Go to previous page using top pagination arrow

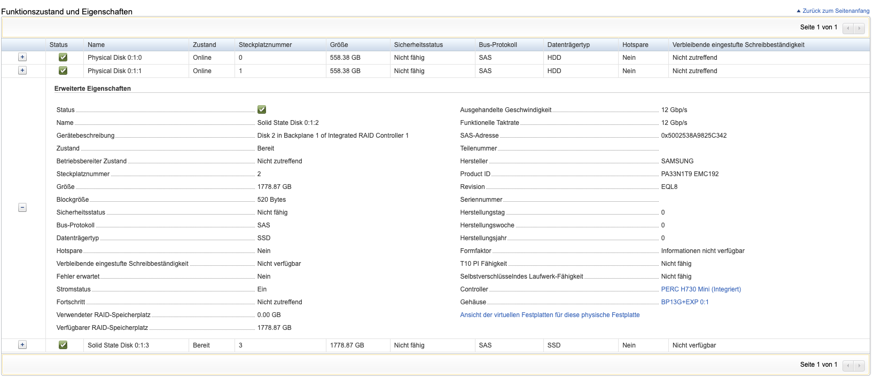(848, 28)
